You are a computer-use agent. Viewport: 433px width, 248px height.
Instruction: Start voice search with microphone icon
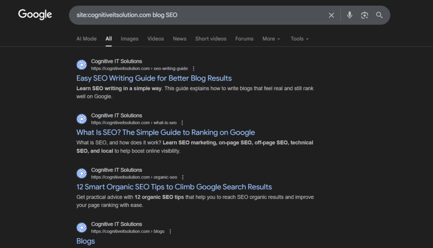coord(349,15)
